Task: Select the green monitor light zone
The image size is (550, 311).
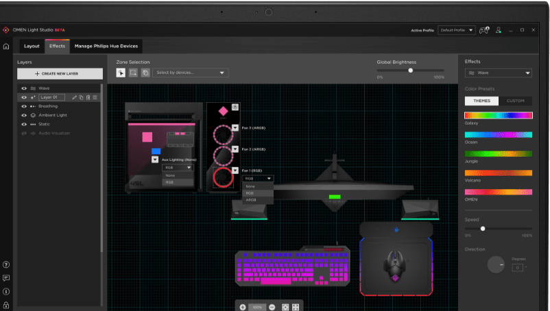Action: (x=335, y=197)
